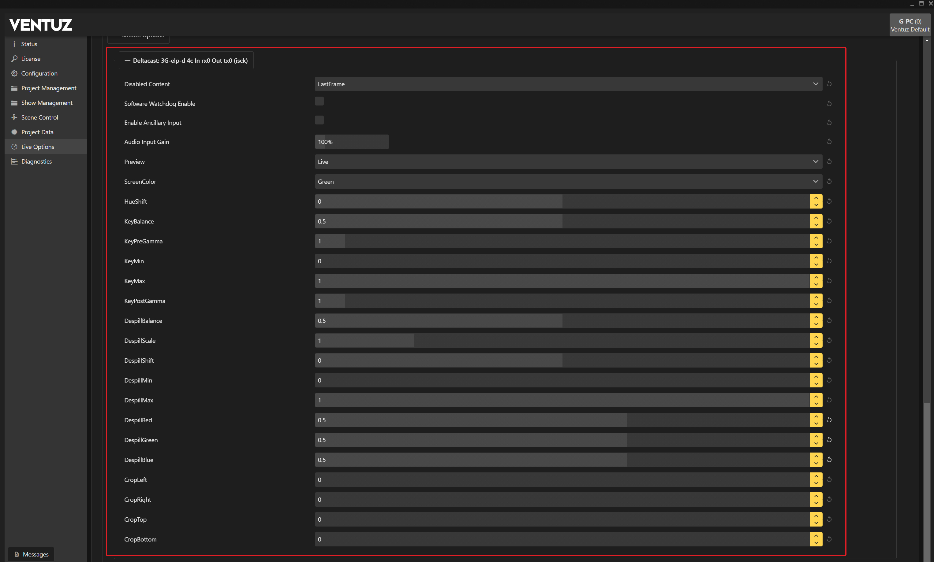Go to Scene Control in sidebar
Image resolution: width=934 pixels, height=562 pixels.
pyautogui.click(x=39, y=117)
